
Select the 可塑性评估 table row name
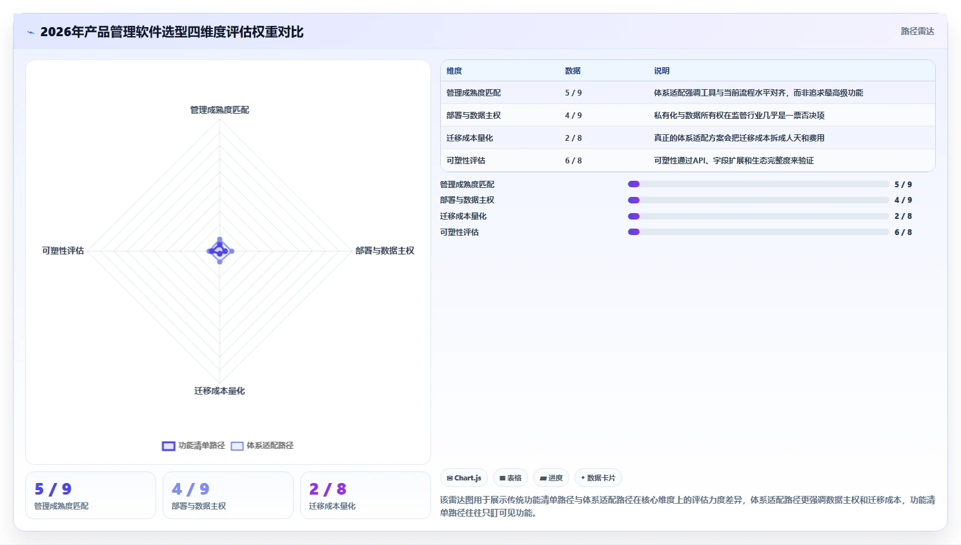(466, 161)
